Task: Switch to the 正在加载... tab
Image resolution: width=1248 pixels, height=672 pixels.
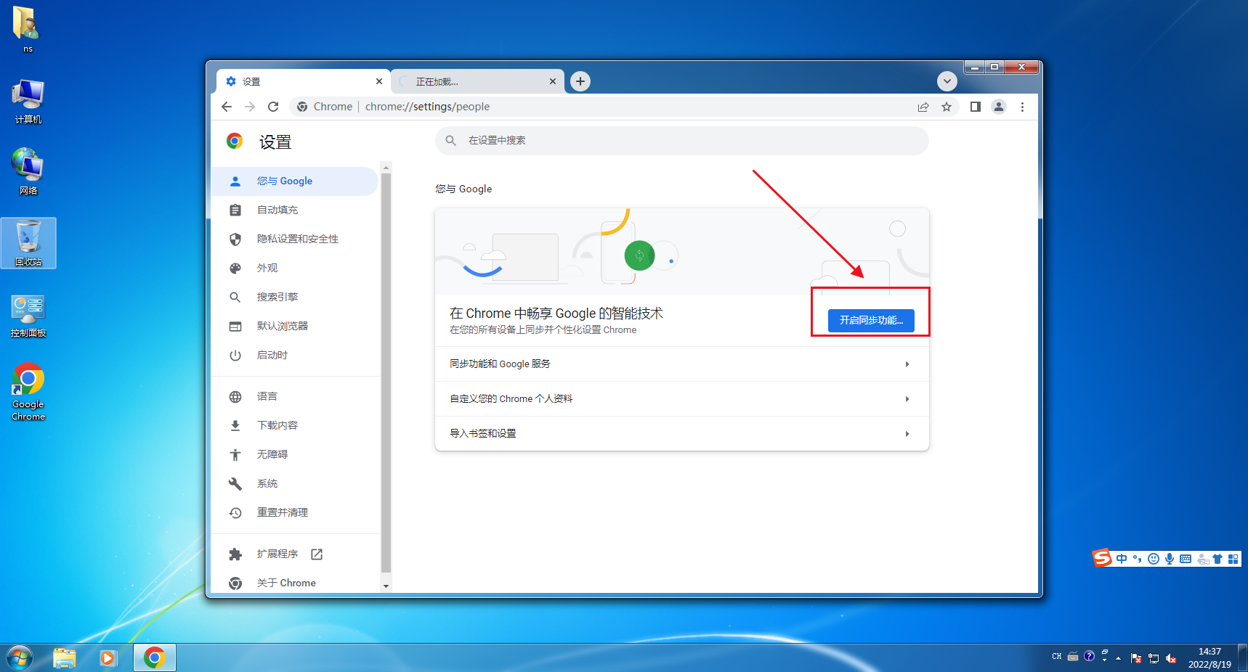Action: [477, 81]
